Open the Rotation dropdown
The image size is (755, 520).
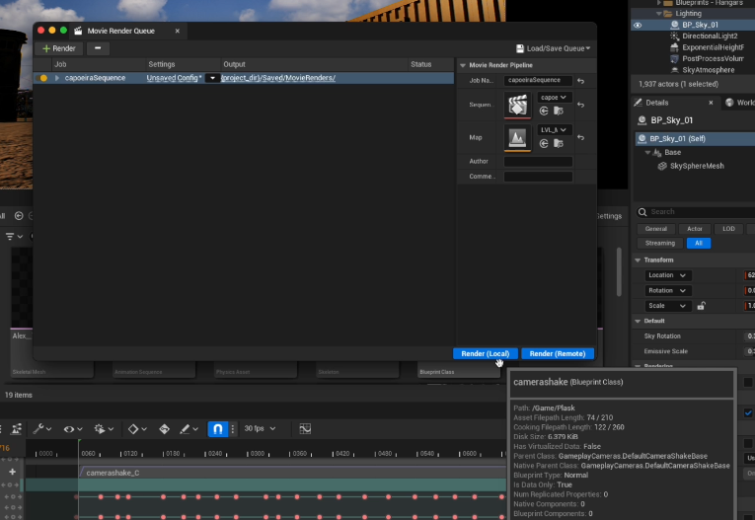667,291
